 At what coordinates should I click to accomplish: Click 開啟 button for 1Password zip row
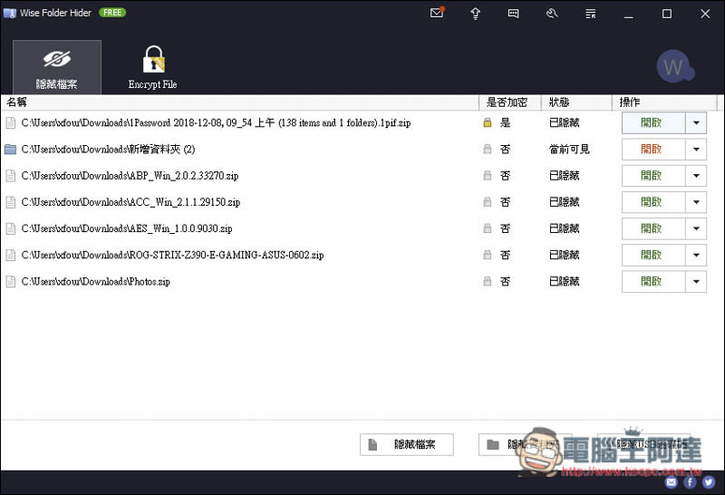[652, 123]
